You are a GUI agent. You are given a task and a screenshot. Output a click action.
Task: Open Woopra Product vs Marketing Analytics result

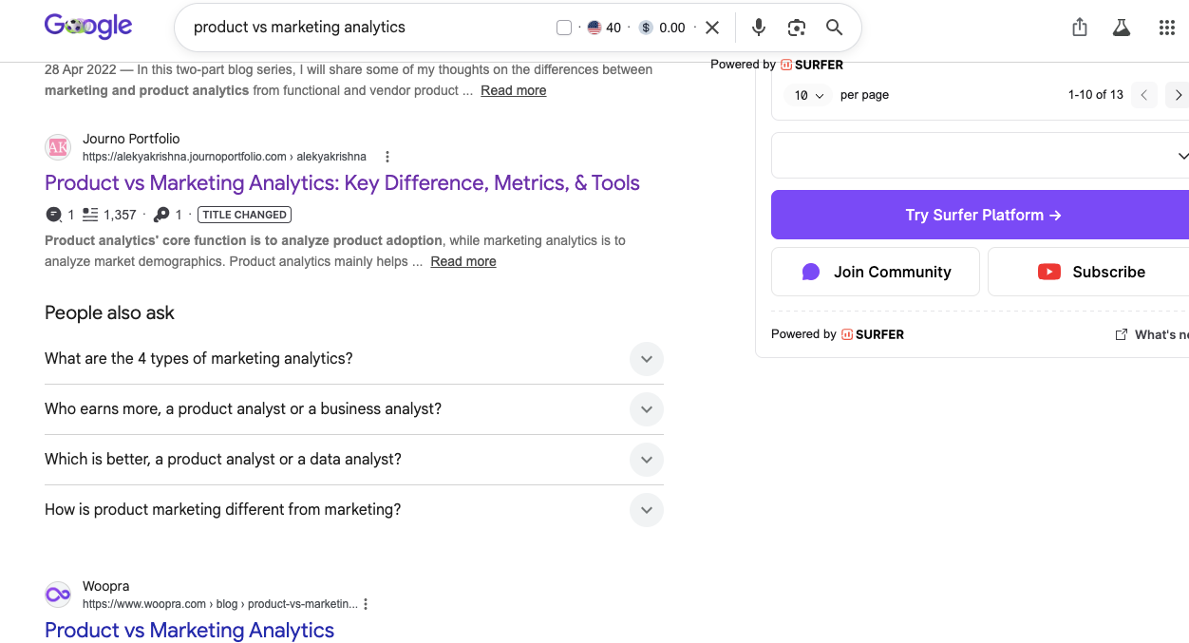coord(190,630)
